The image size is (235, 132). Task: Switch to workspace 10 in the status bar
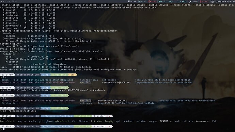pos(14,1)
